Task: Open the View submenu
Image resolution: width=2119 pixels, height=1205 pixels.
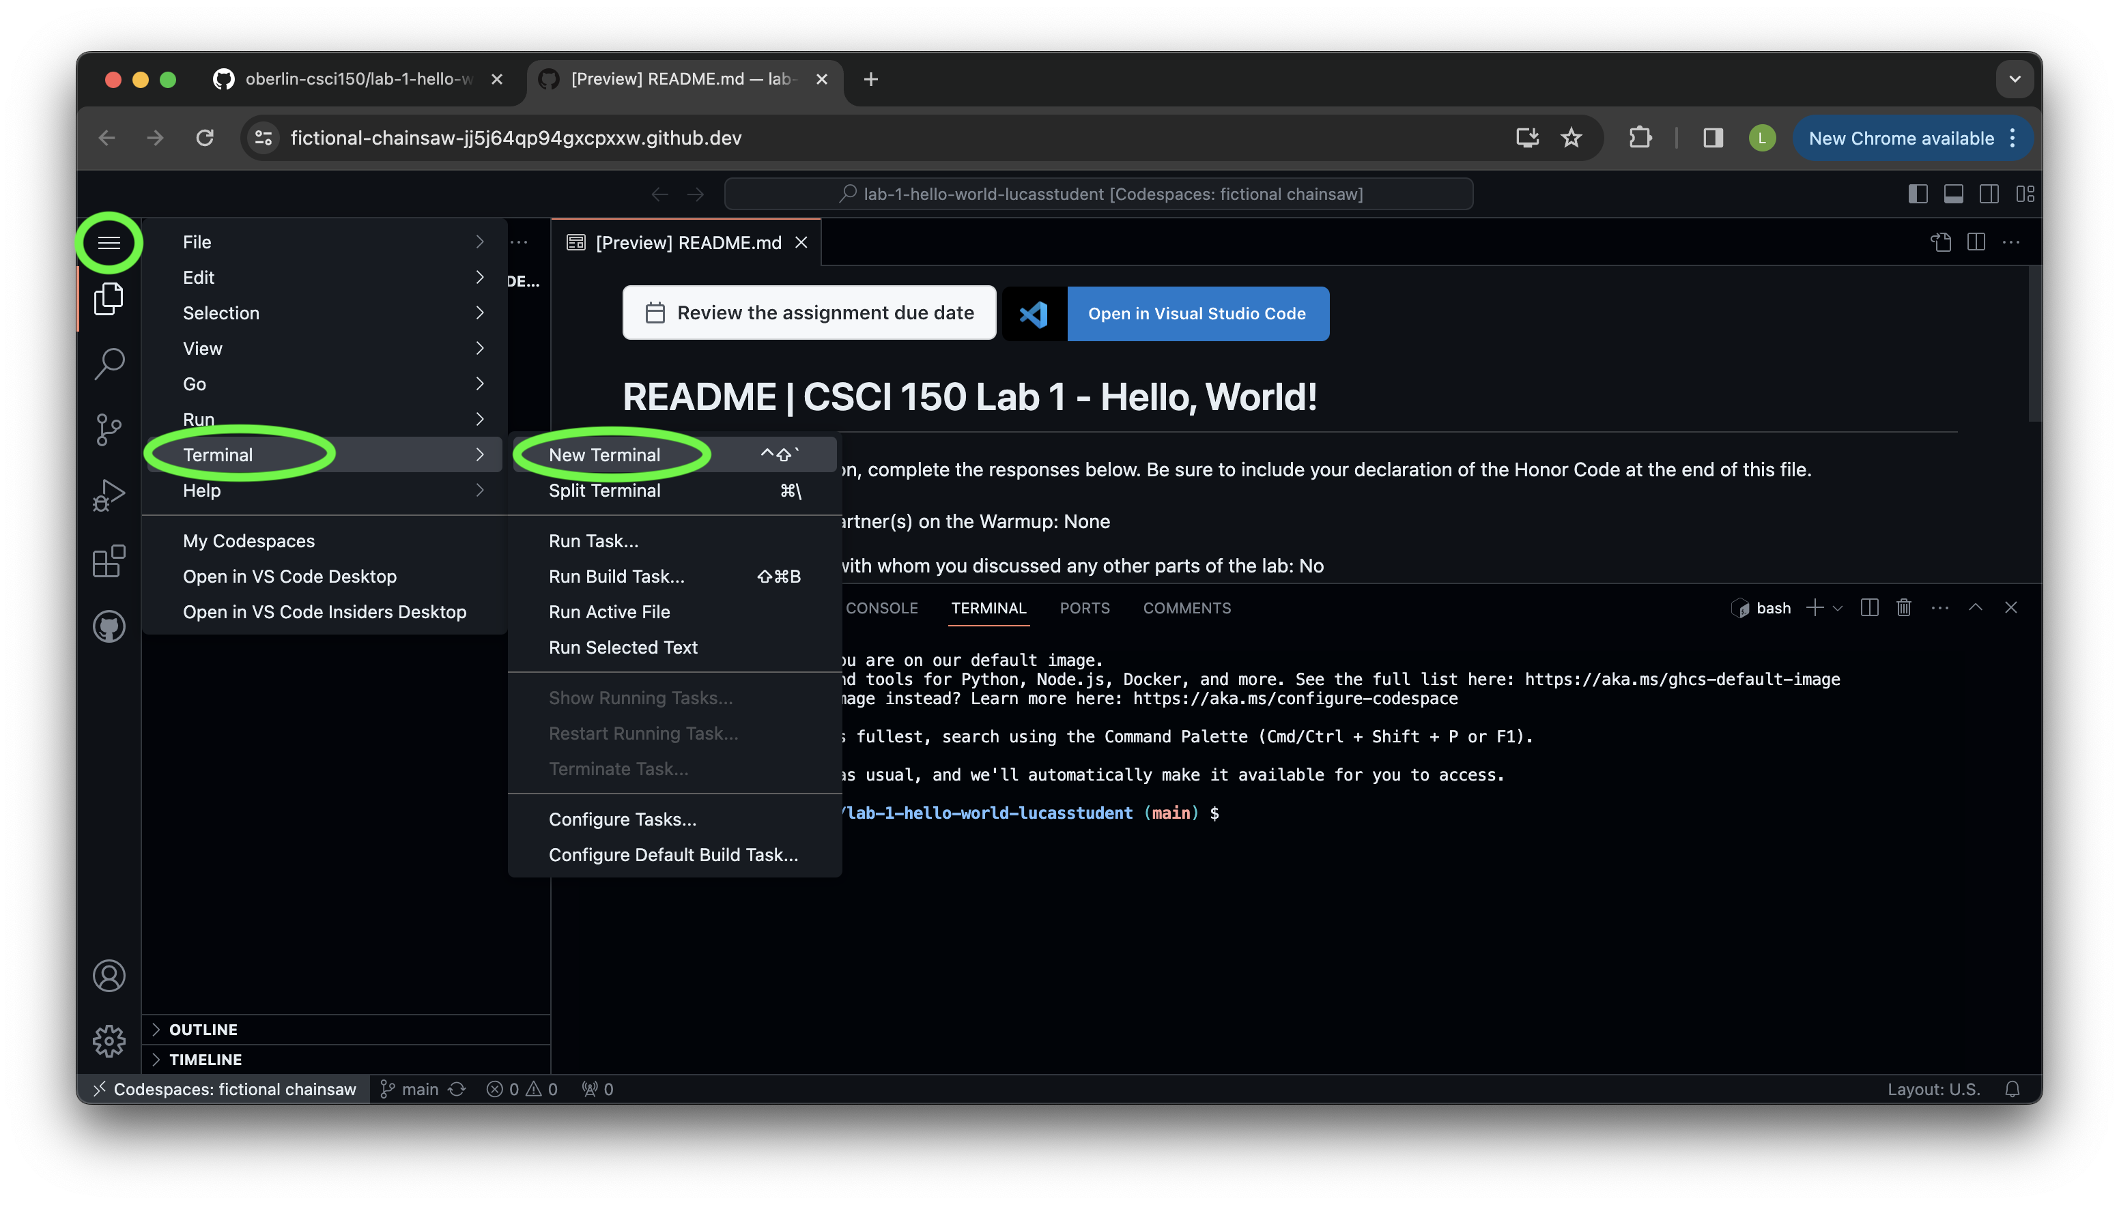Action: [x=324, y=349]
